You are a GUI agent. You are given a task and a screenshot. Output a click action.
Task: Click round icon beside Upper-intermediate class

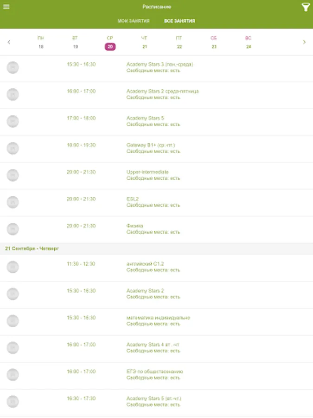click(x=13, y=175)
